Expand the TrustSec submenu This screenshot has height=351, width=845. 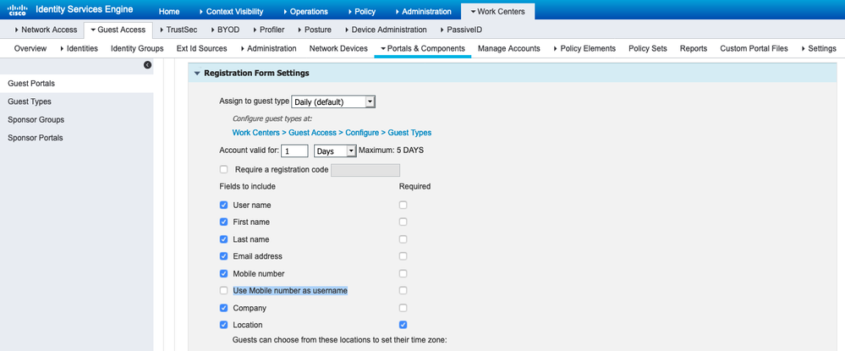[179, 30]
